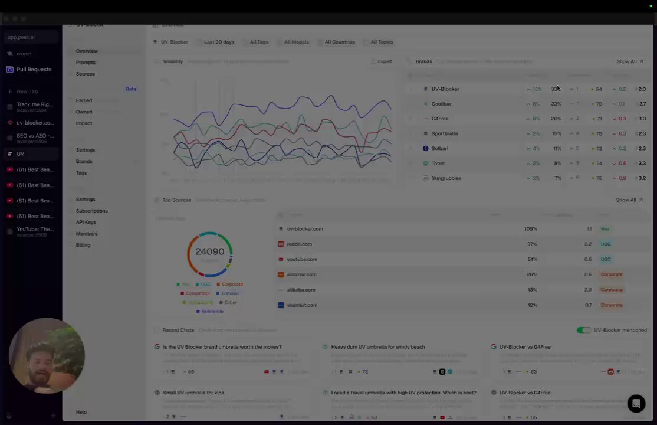657x425 pixels.
Task: Click the Solbari brand logo icon
Action: click(x=425, y=148)
